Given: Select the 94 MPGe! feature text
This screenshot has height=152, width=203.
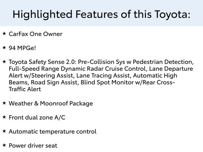Looking at the screenshot, I should [23, 48].
